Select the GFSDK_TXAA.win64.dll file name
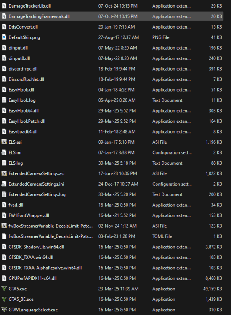This screenshot has width=231, height=315. click(x=31, y=257)
